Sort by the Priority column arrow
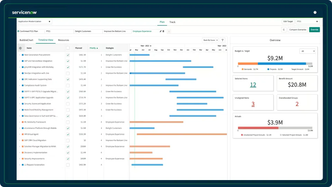 pyautogui.click(x=97, y=48)
